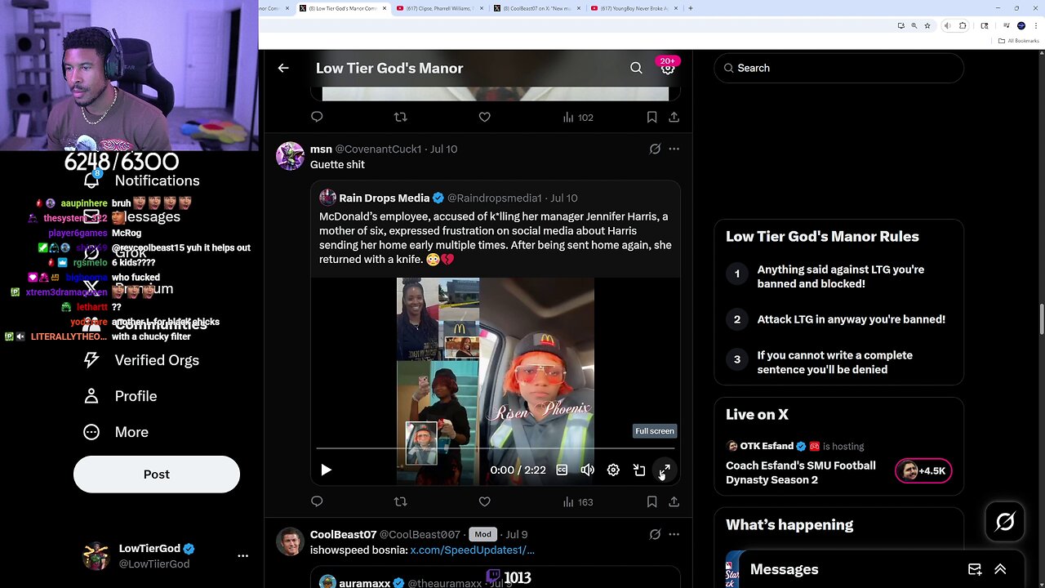
Task: Open new browser tab with plus button
Action: (x=691, y=8)
